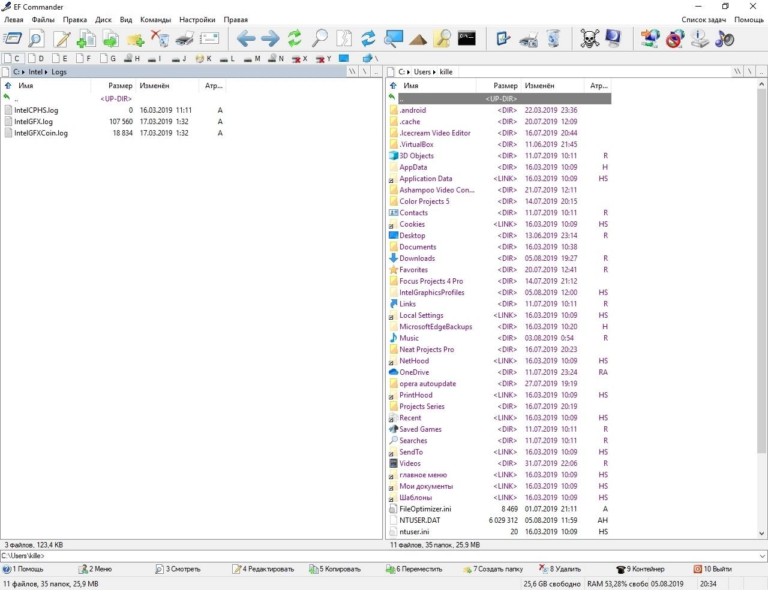This screenshot has width=768, height=590.
Task: Go back with the left arrow icon
Action: [x=246, y=39]
